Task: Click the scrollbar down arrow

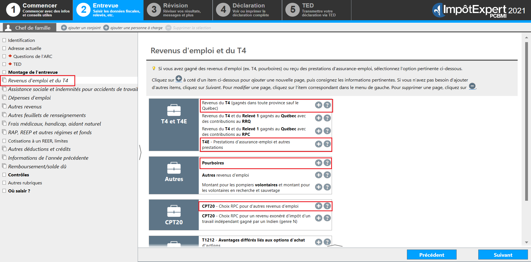Action: [527, 242]
